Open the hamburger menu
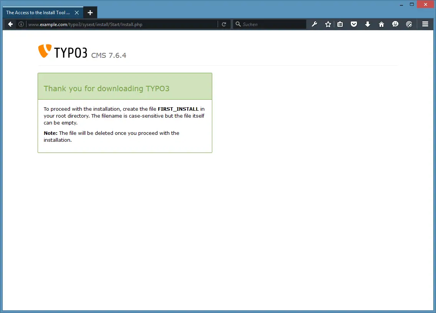Screen dimensions: 436x313 pyautogui.click(x=425, y=25)
